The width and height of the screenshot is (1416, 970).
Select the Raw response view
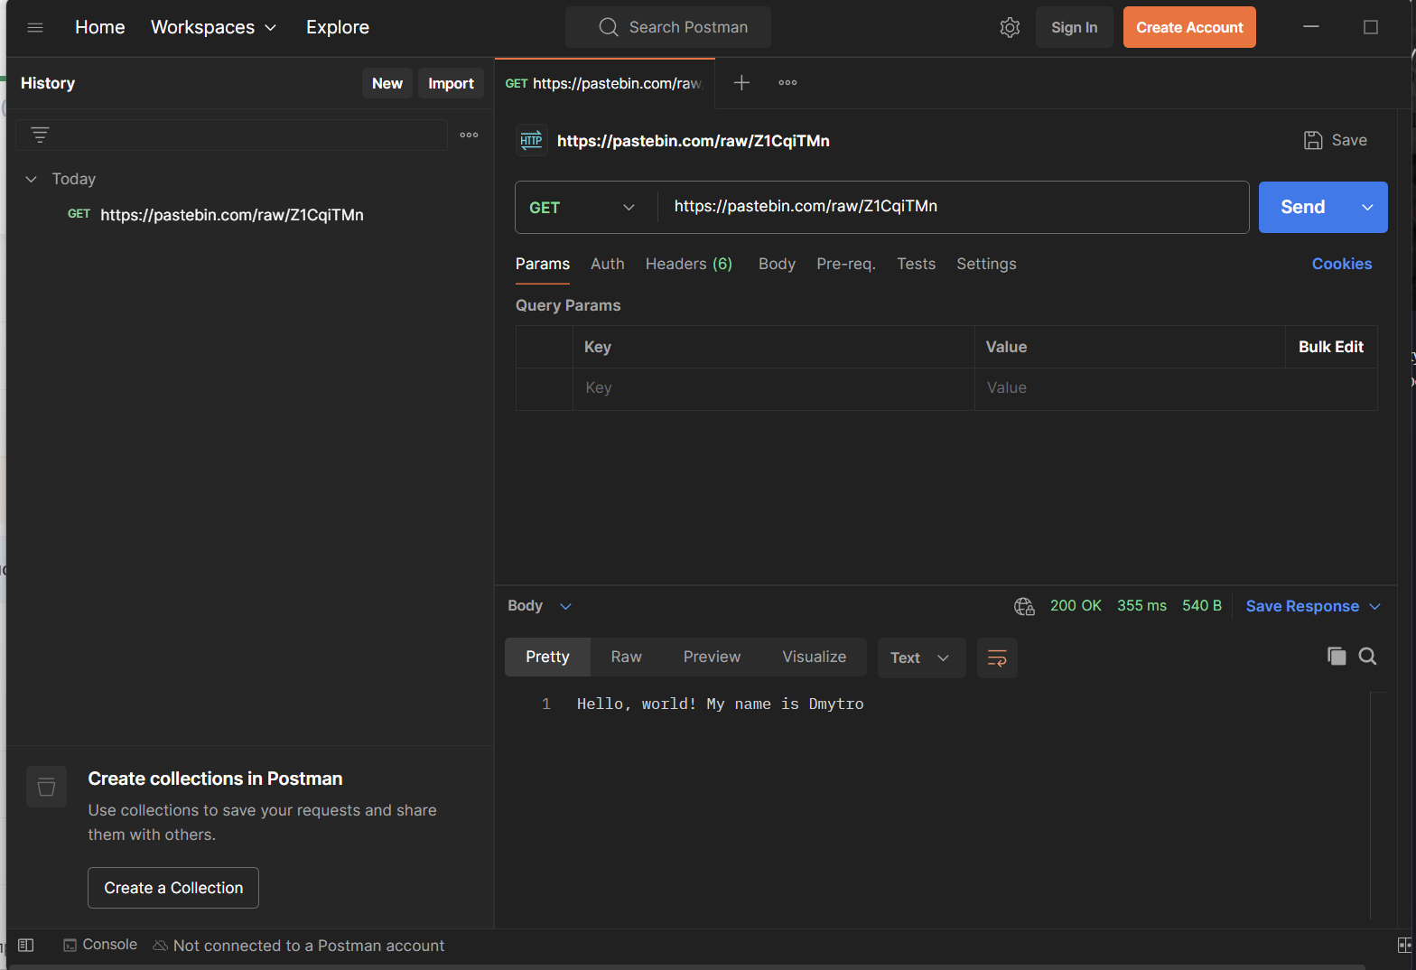point(626,657)
